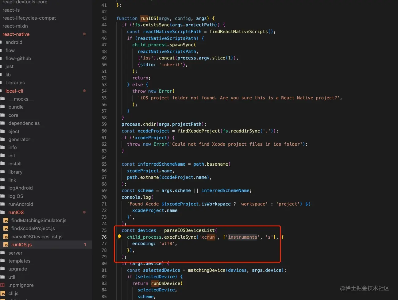Click the 'instruments' string on line 76
This screenshot has height=300, width=398.
click(242, 237)
